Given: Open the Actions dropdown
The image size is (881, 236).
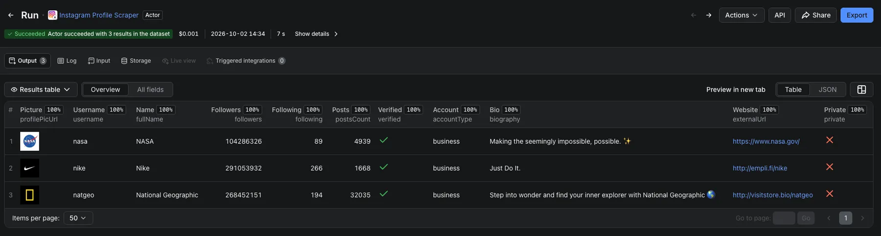Looking at the screenshot, I should (742, 15).
